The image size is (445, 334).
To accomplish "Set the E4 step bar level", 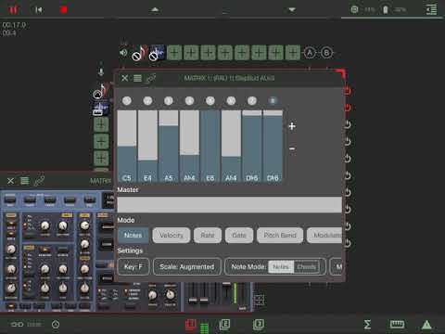I will click(x=147, y=146).
